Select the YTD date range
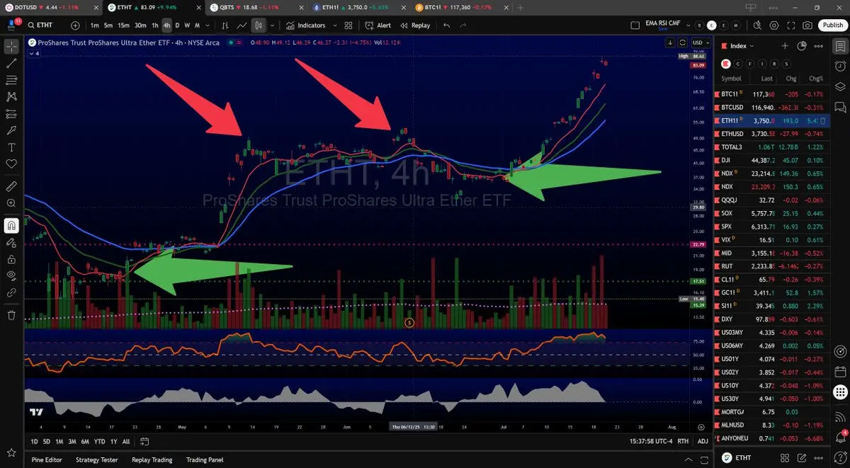Image resolution: width=850 pixels, height=468 pixels. (100, 441)
